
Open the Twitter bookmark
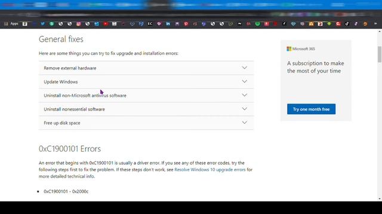pyautogui.click(x=42, y=24)
